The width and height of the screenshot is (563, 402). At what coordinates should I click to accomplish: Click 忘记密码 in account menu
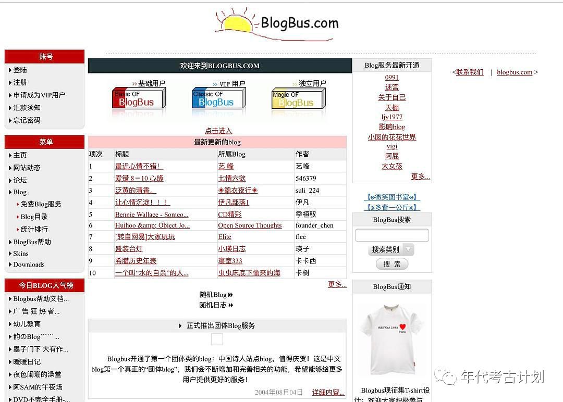pos(27,120)
